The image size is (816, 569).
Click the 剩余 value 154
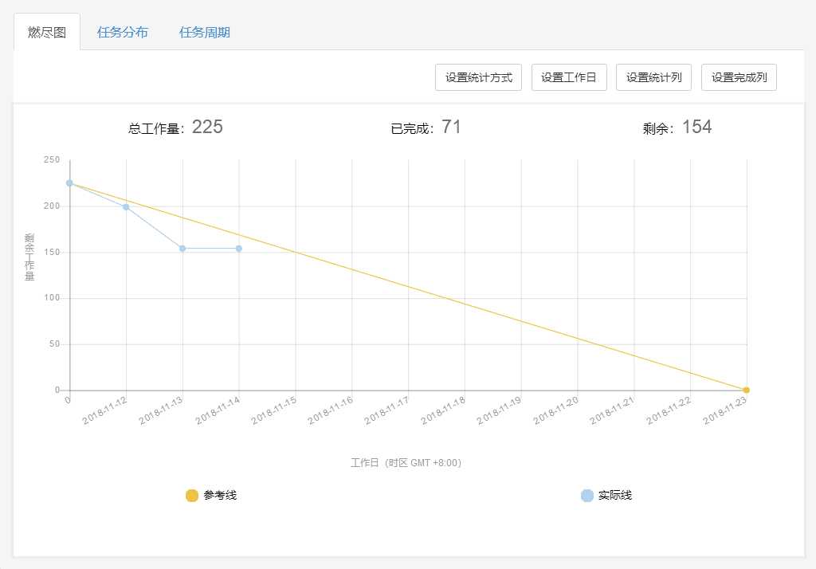point(696,127)
